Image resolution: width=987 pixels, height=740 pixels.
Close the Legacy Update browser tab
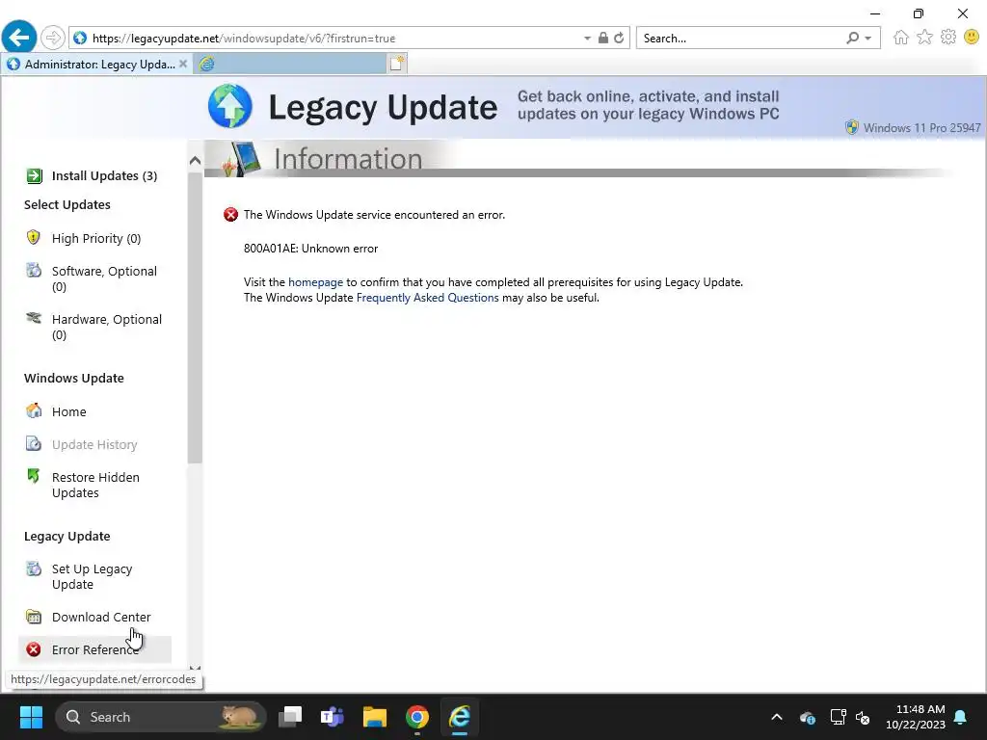point(183,64)
